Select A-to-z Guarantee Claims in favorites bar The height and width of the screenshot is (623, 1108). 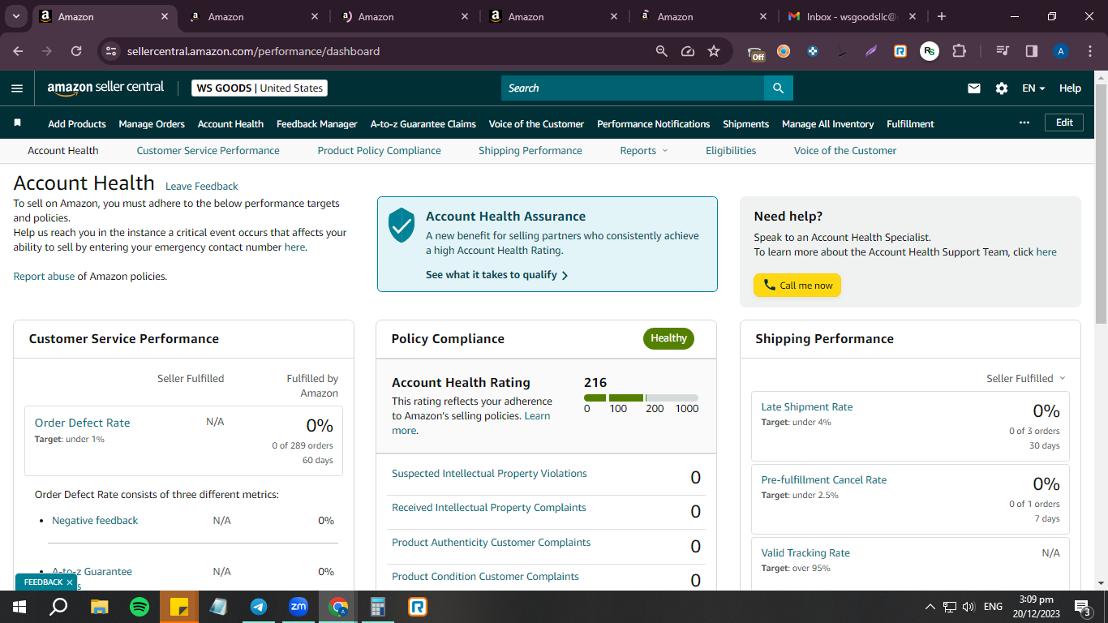[423, 124]
